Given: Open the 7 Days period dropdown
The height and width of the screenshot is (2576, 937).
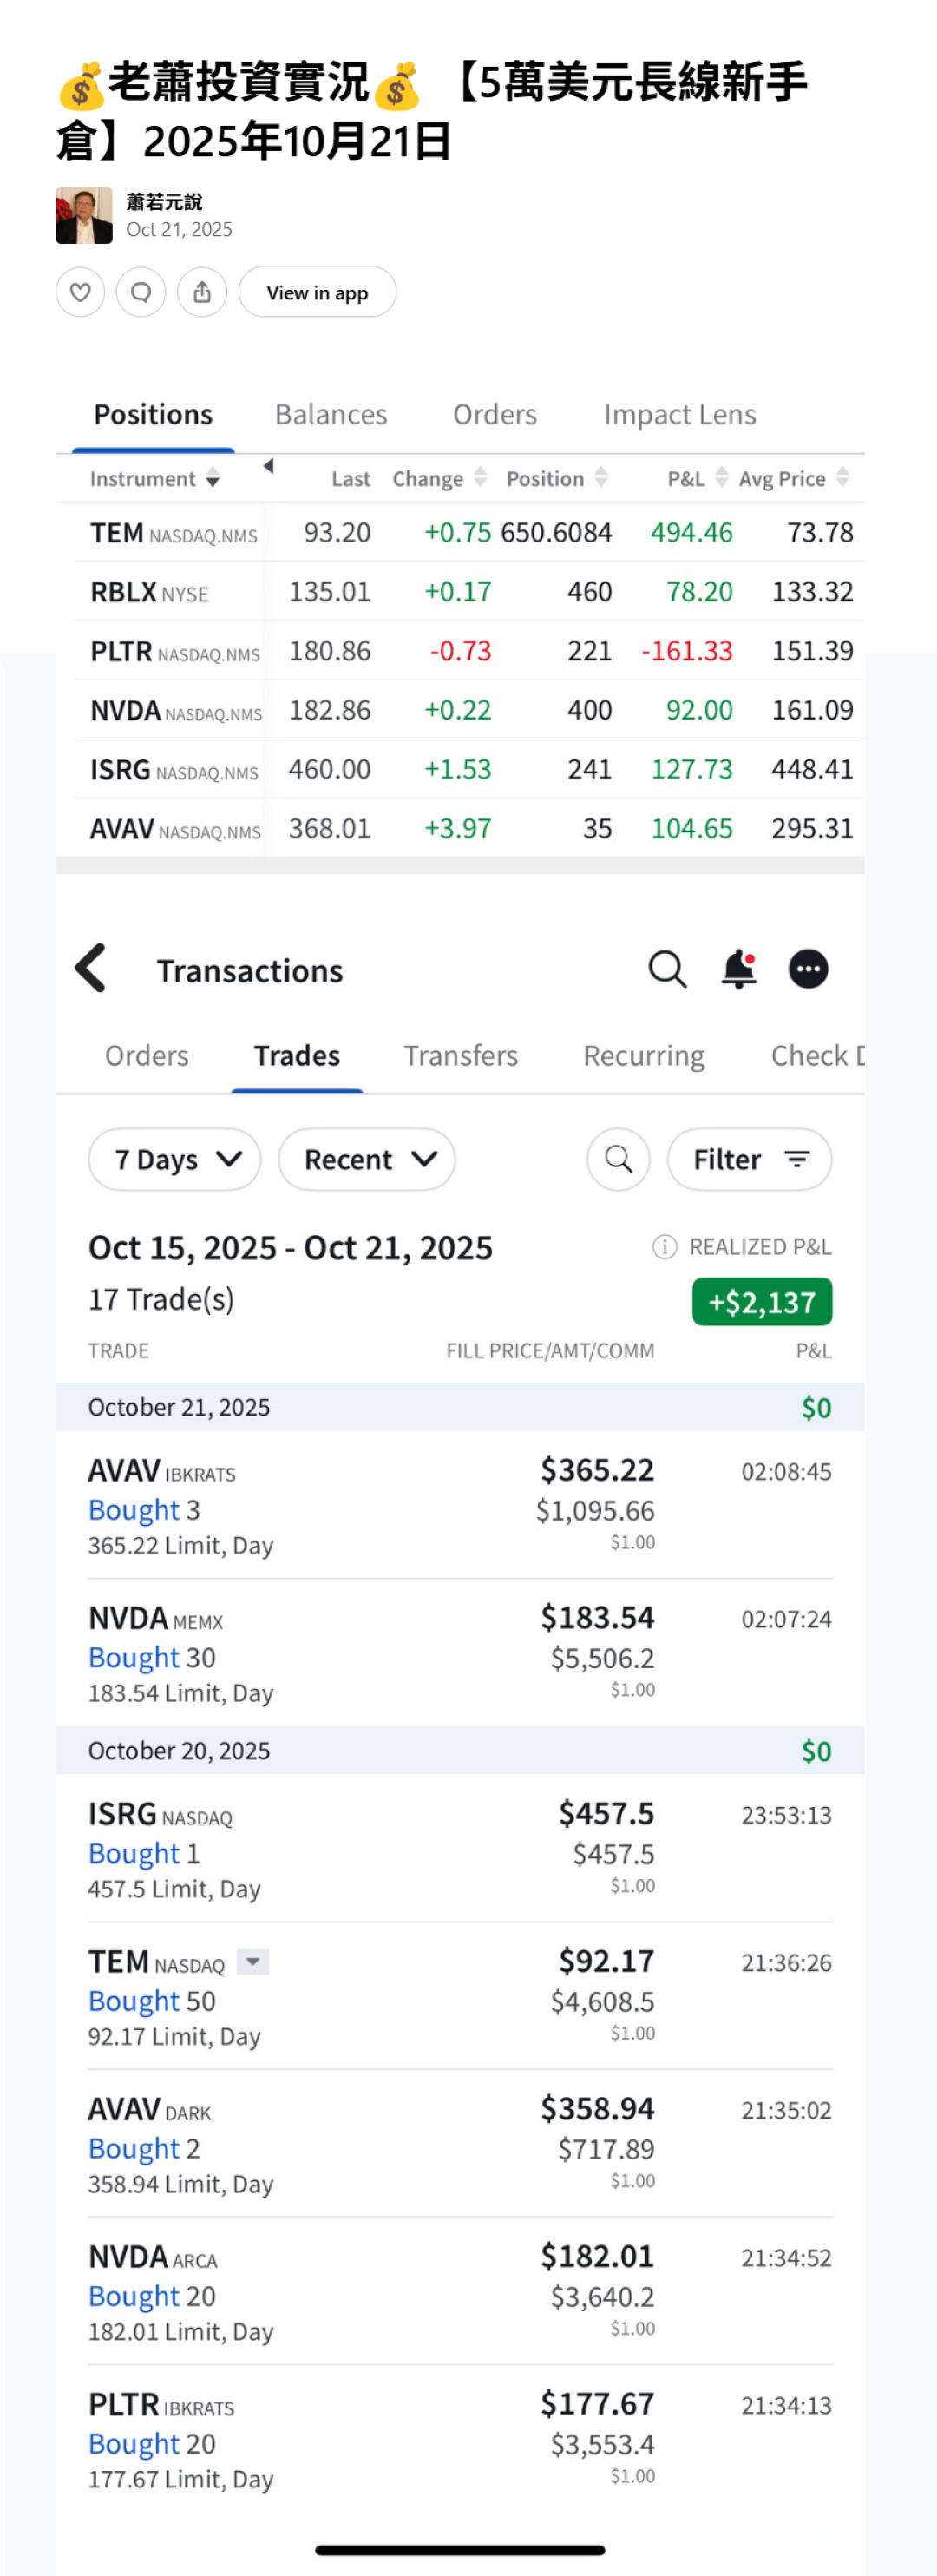Looking at the screenshot, I should point(175,1159).
